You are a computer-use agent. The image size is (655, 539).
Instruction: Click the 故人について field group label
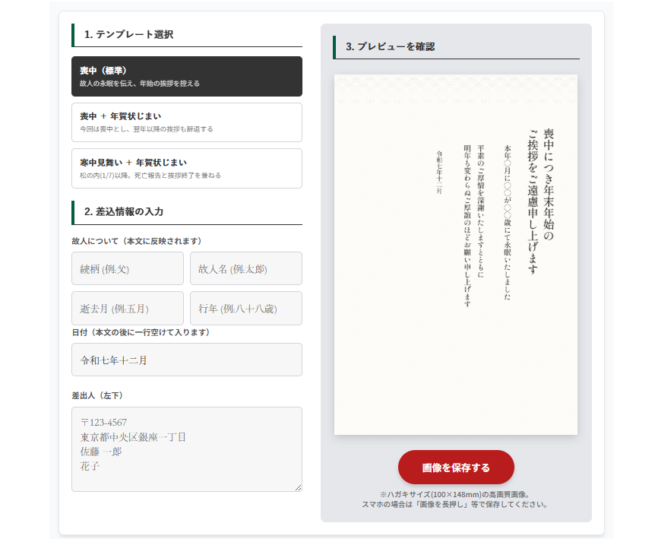point(136,241)
